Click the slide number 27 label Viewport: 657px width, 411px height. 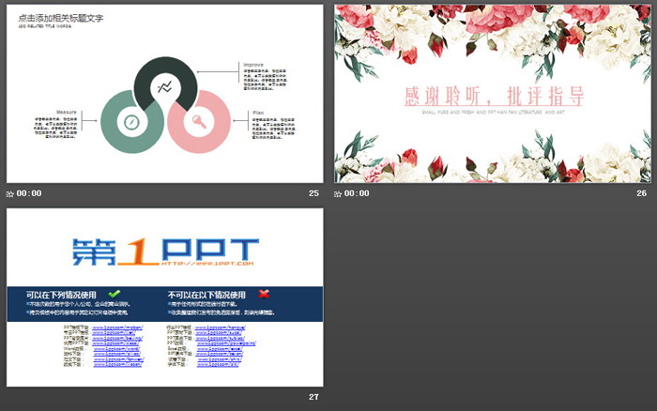pos(313,397)
